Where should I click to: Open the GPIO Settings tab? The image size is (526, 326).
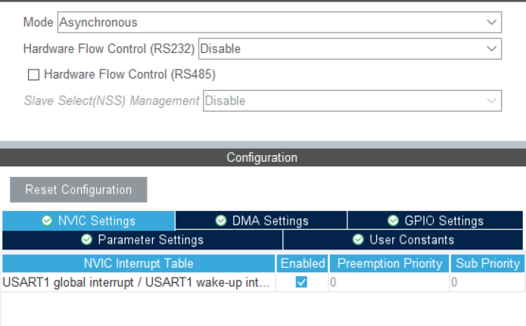437,221
